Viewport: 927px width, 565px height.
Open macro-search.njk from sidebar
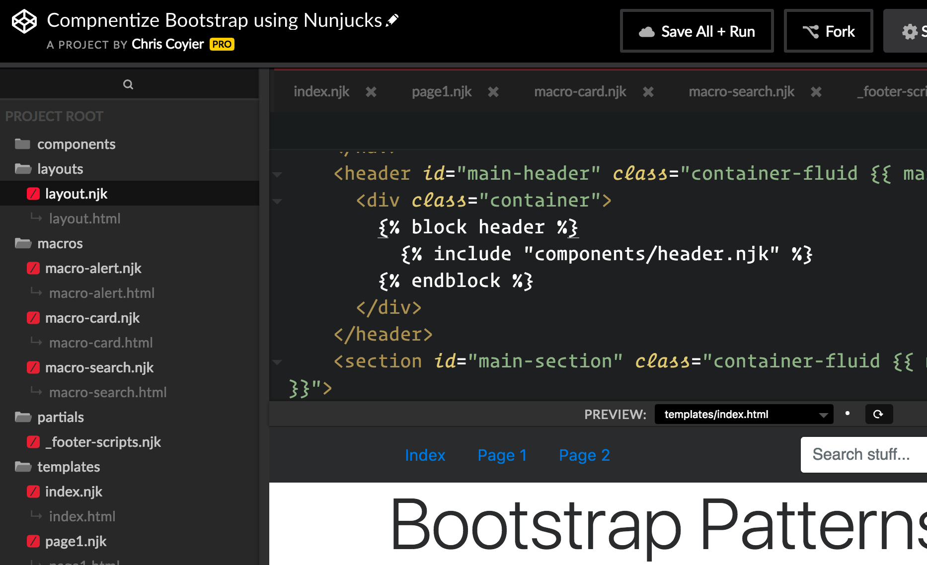tap(99, 367)
